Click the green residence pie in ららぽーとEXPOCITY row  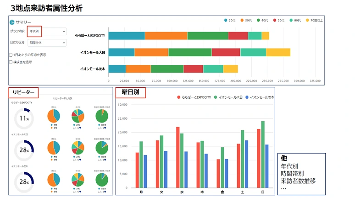pos(102,116)
